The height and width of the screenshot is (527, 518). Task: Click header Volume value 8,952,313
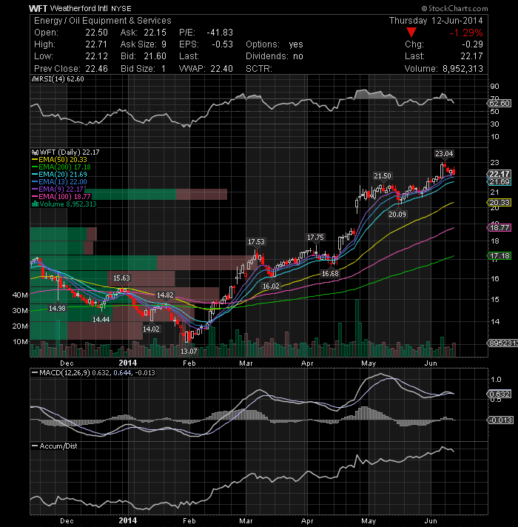tap(462, 69)
